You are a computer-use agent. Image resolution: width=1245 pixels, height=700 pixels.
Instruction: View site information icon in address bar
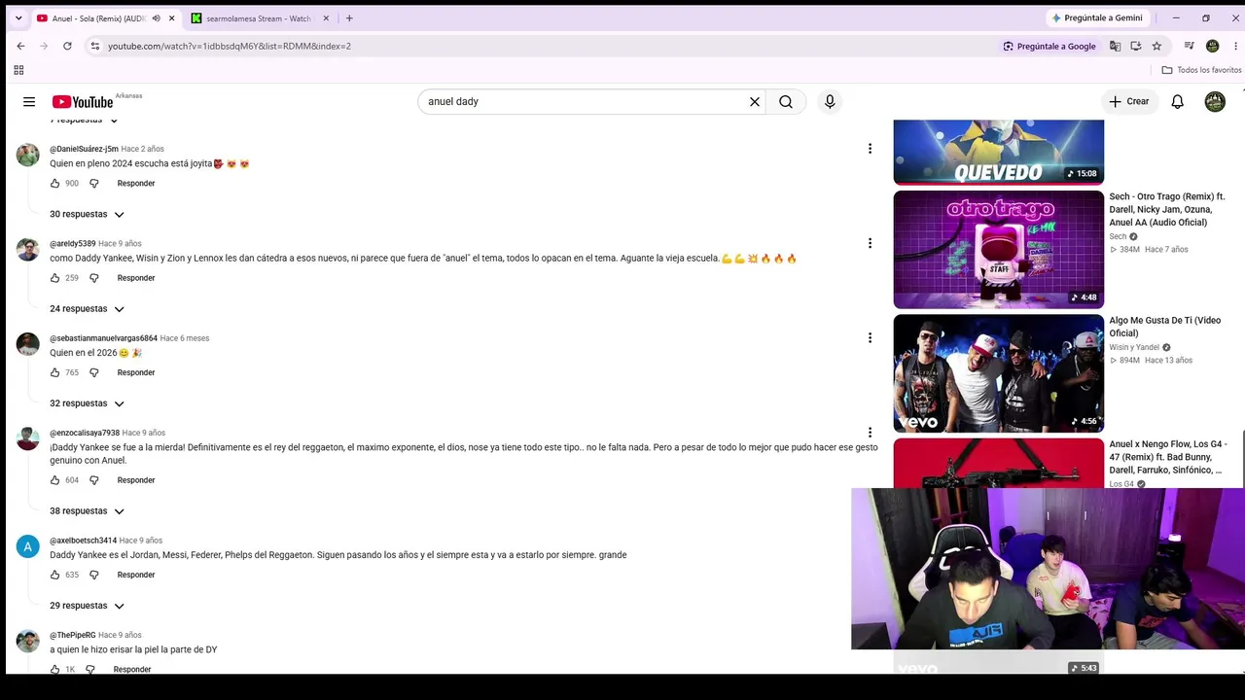pos(94,46)
